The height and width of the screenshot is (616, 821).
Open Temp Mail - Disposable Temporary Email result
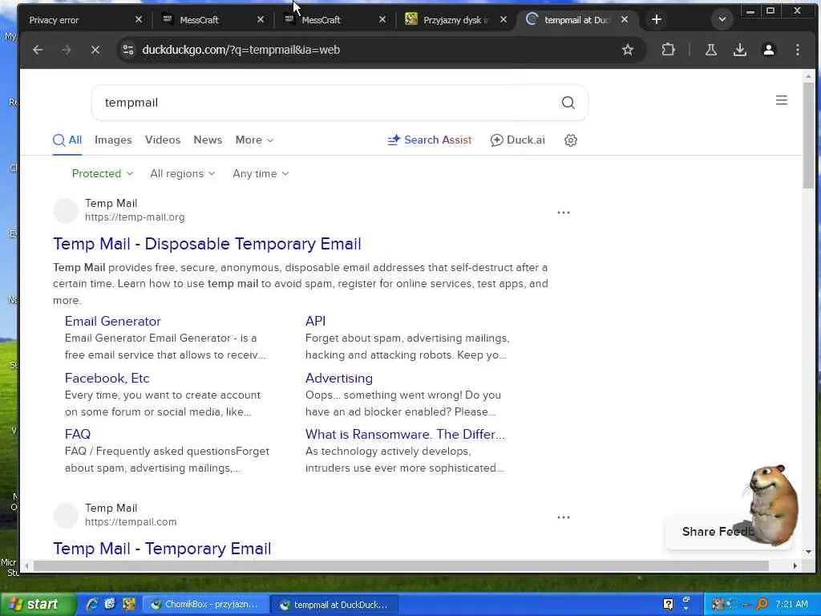click(207, 244)
